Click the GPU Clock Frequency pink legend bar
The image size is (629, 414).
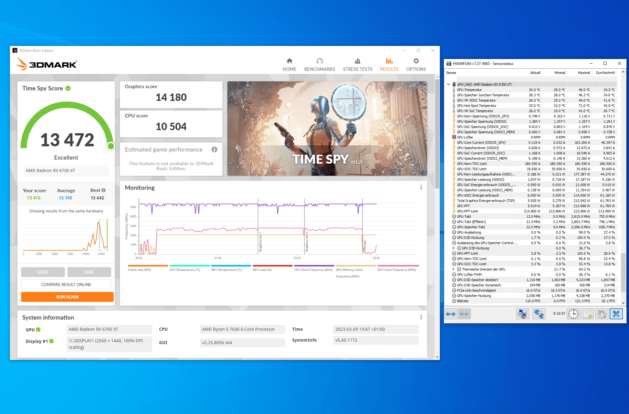pyautogui.click(x=398, y=266)
